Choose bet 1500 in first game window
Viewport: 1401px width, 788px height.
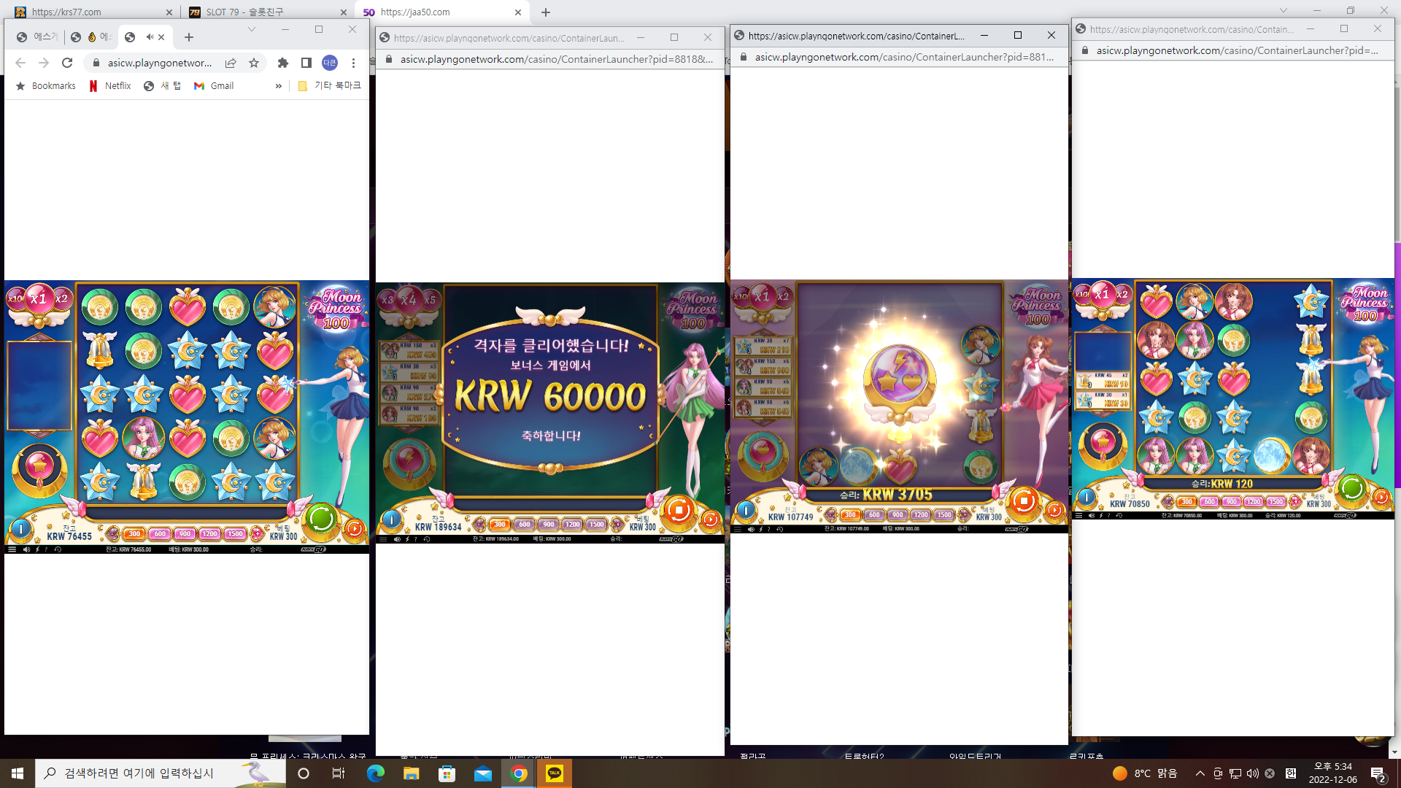pos(234,534)
